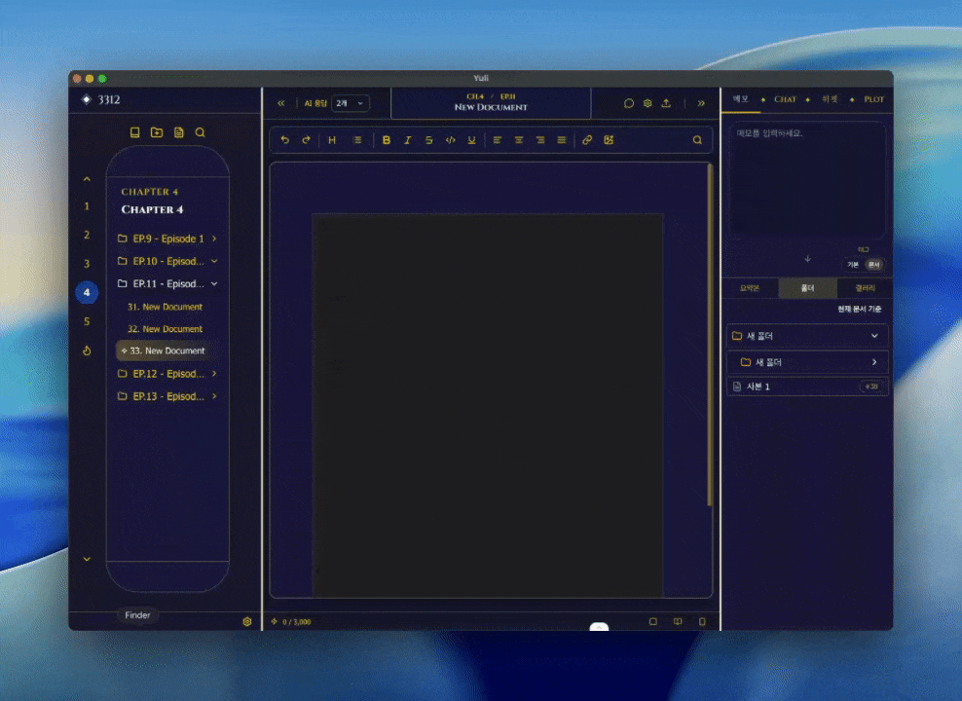Click the download arrow under the memo box

(807, 259)
